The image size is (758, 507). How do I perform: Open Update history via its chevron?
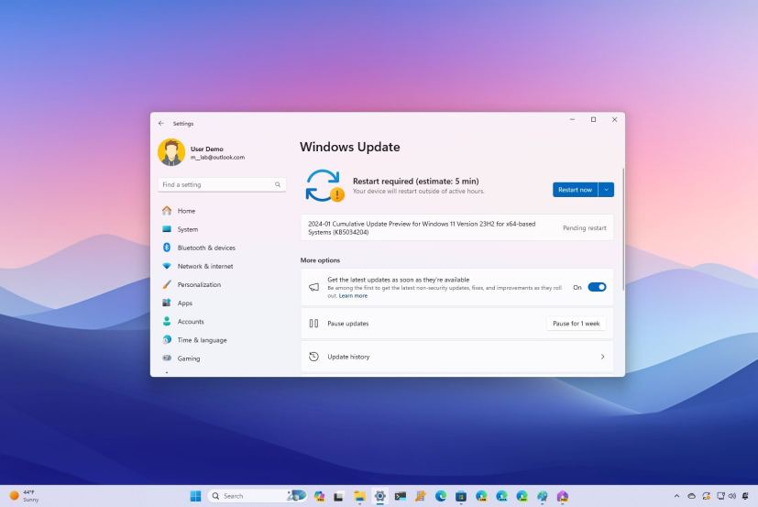click(x=602, y=357)
